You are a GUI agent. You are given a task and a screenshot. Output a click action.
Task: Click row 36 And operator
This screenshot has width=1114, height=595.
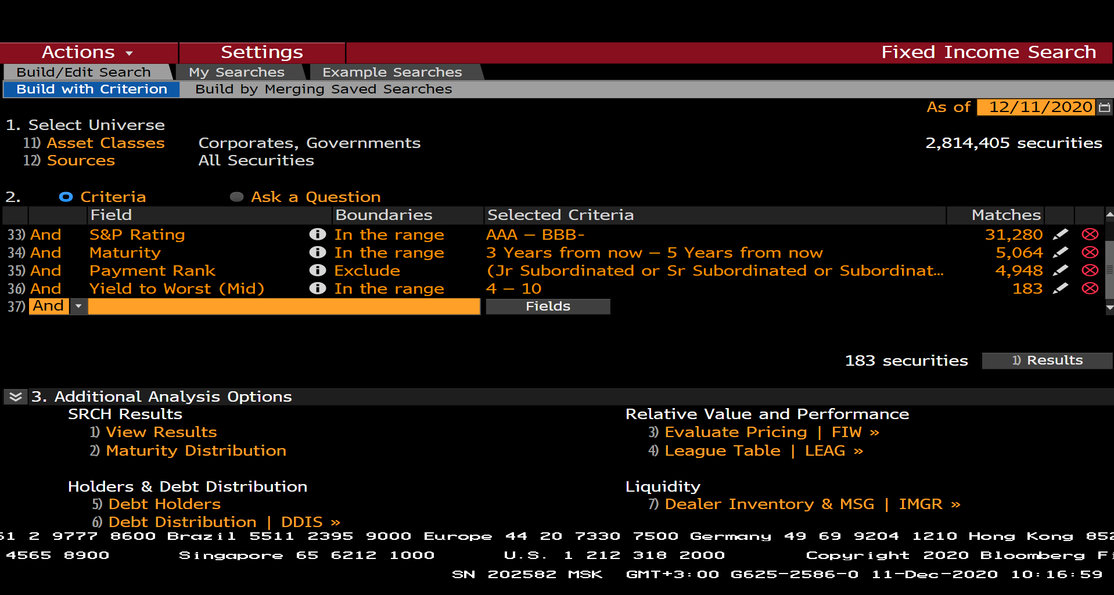point(46,289)
